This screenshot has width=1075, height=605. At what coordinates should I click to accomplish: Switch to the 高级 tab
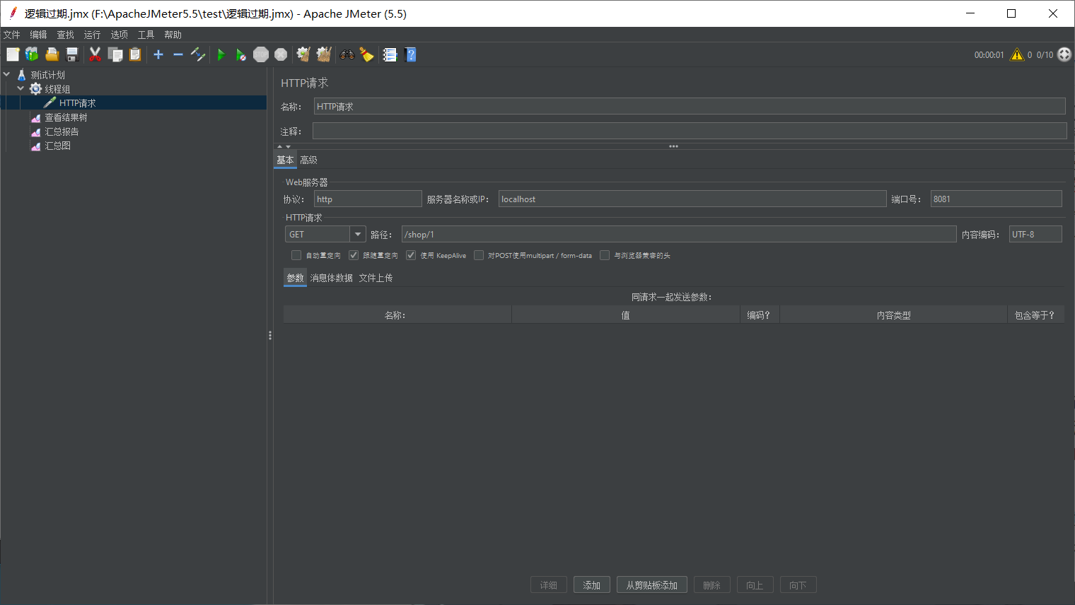pos(308,160)
